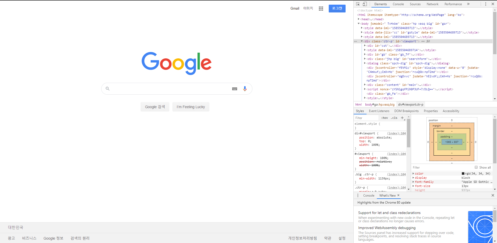Image resolution: width=497 pixels, height=243 pixels.
Task: Expand the color property in Computed styles
Action: [413, 173]
